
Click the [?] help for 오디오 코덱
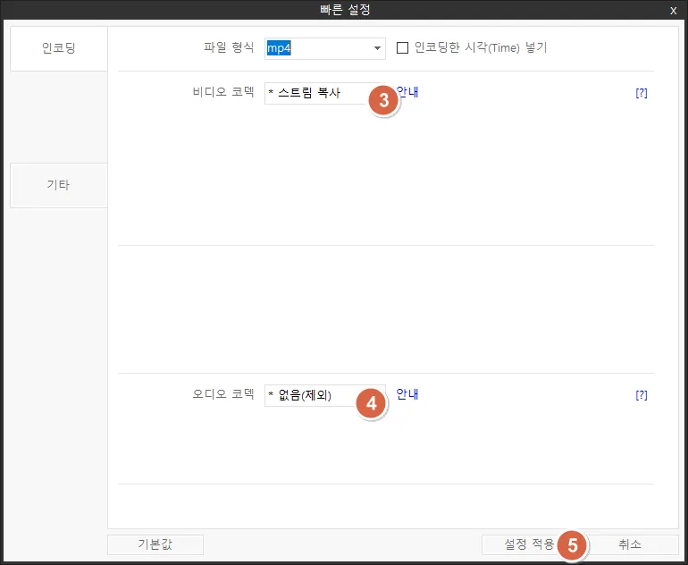[x=641, y=395]
